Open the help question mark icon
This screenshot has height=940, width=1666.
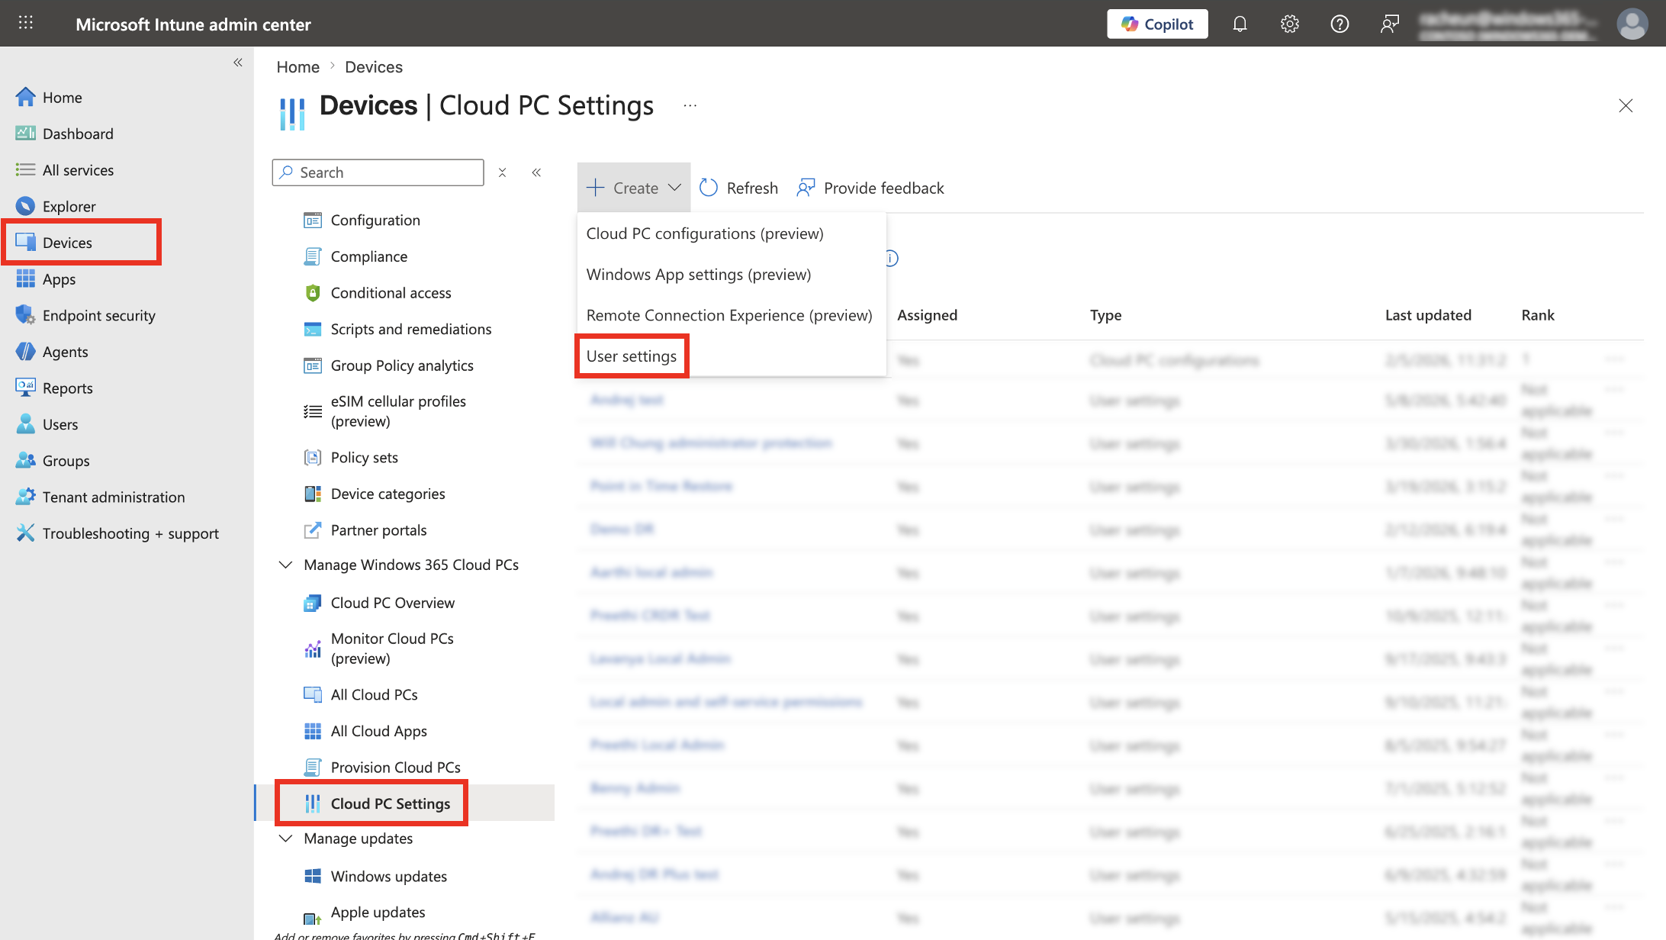point(1340,24)
